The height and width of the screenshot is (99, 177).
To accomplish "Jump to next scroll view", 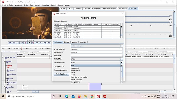I will click(x=45, y=43).
